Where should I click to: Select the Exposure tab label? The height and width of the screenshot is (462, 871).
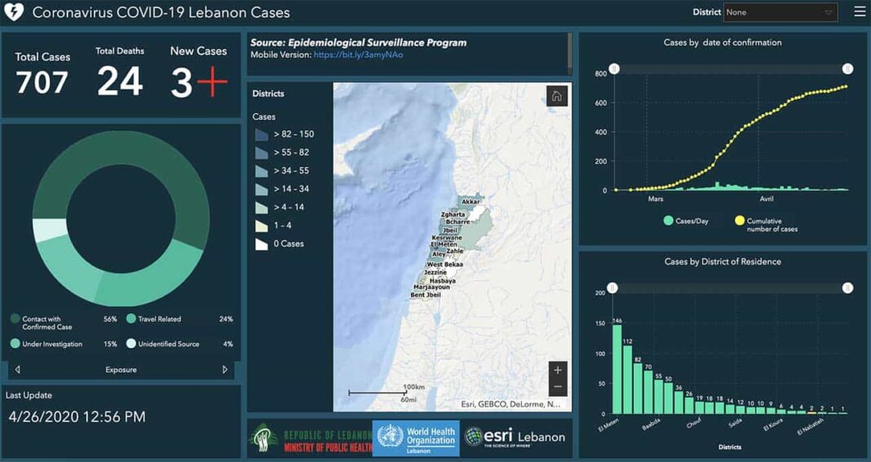click(x=121, y=370)
